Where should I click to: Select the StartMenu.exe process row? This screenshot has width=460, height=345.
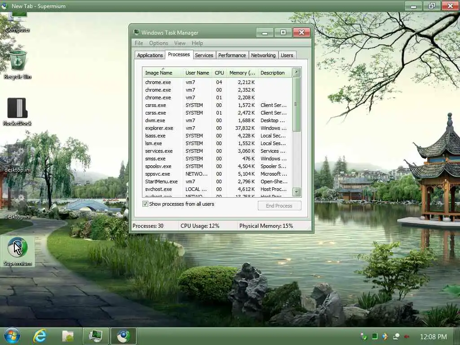click(217, 181)
